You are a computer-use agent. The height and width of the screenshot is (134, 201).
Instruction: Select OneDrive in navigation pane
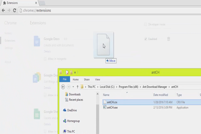coord(70,110)
